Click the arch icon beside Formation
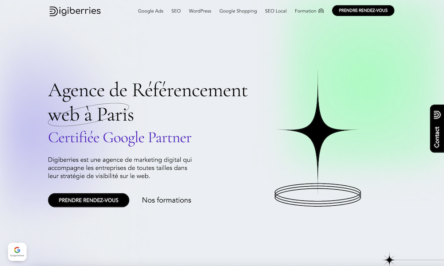Screen dimensions: 444x266 point(321,11)
